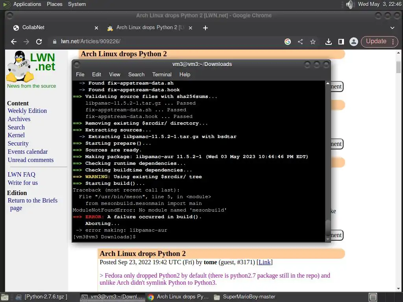
Task: Click page scrollbar down arrow
Action: coord(398,288)
